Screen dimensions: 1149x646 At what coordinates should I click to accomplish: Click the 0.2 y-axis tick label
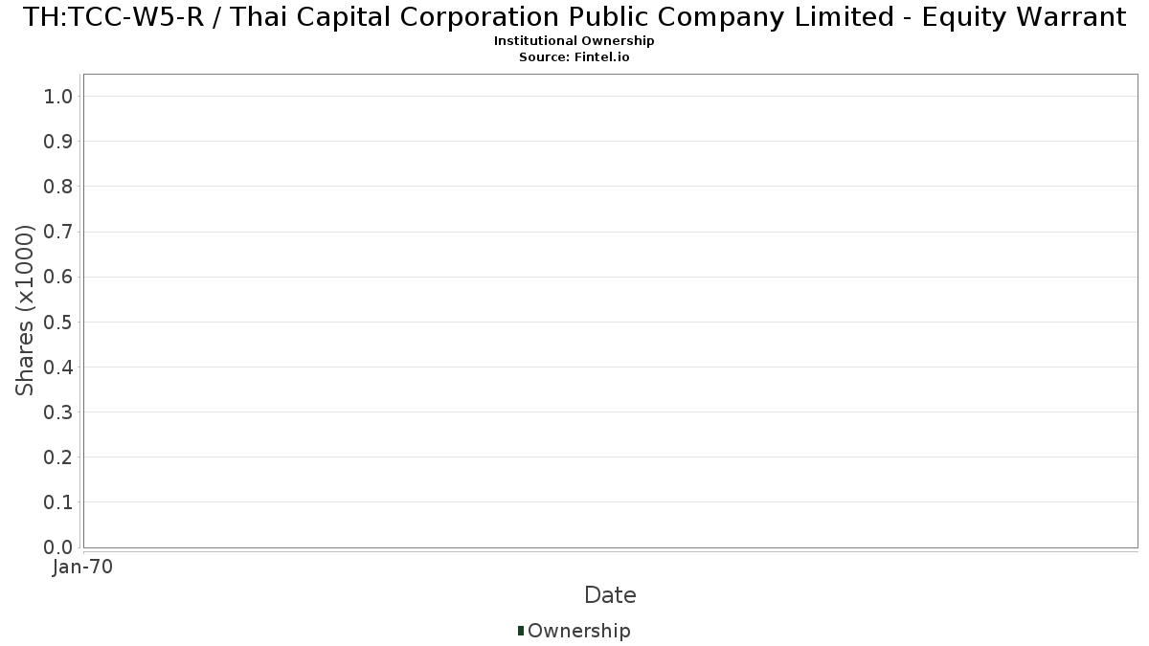click(x=58, y=457)
